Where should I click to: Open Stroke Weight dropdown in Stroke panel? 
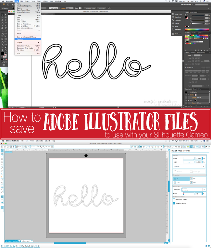coord(201,55)
